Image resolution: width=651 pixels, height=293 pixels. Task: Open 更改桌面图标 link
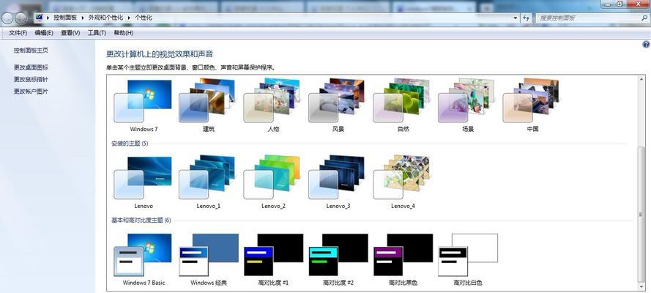pos(31,67)
